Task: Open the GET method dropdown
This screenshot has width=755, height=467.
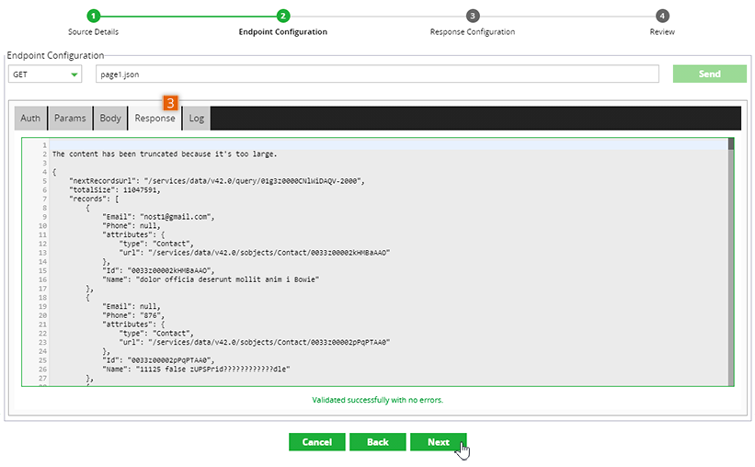Action: 45,74
